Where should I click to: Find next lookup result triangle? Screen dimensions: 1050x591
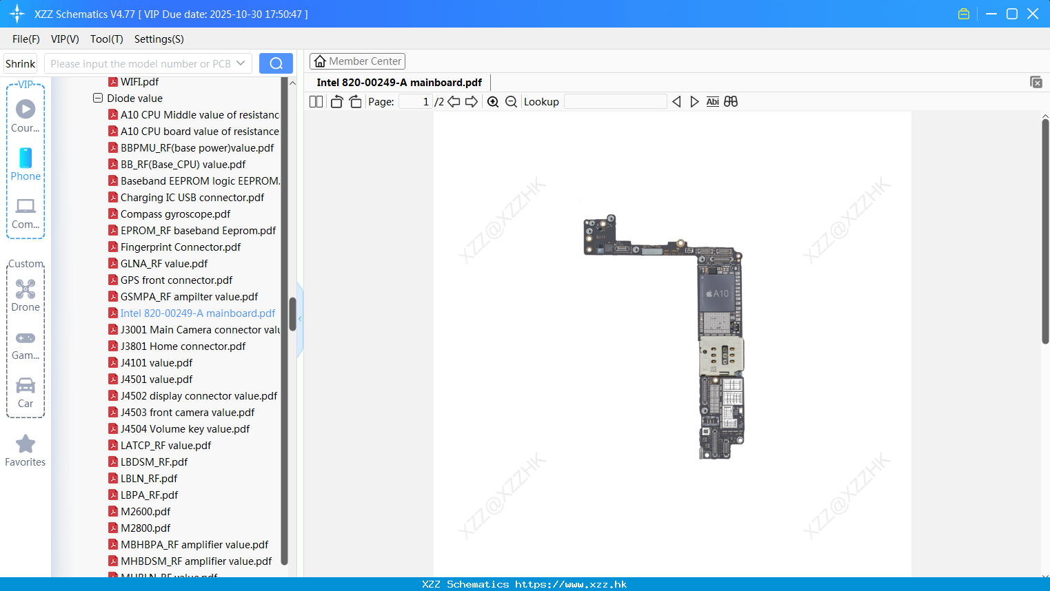[694, 102]
